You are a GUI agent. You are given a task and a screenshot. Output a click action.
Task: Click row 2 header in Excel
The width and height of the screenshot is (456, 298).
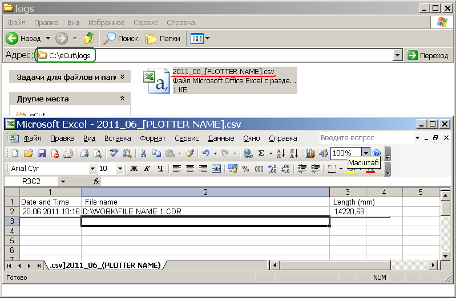tap(12, 211)
